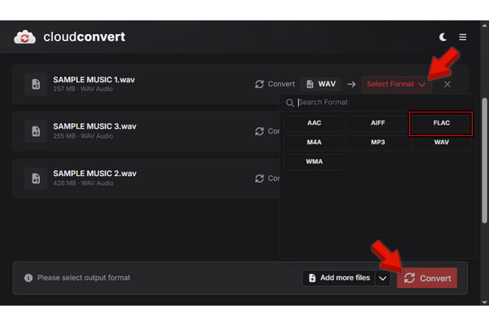The image size is (489, 326).
Task: Choose the AAC format option
Action: coord(315,123)
